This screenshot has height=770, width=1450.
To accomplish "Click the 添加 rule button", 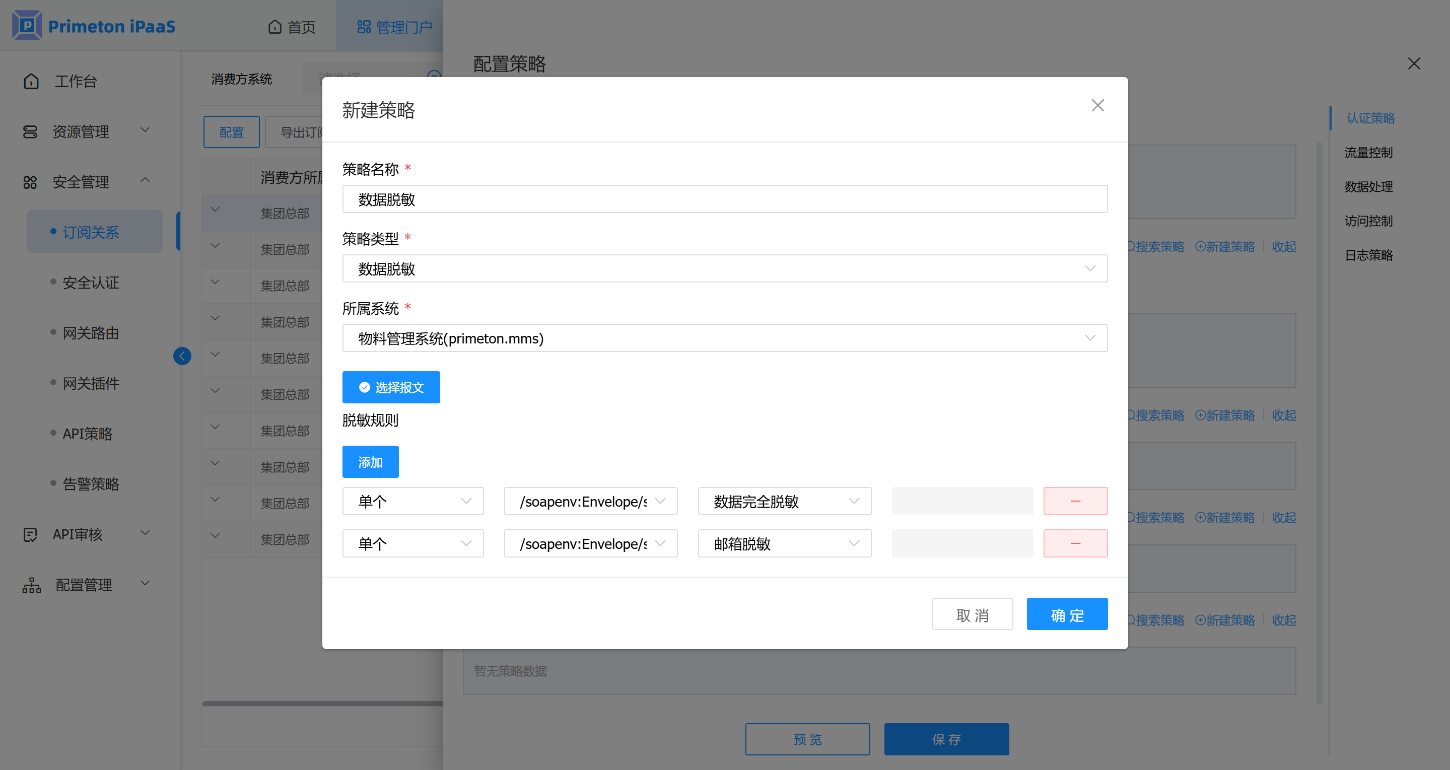I will click(370, 462).
